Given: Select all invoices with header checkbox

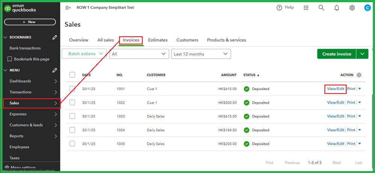Looking at the screenshot, I should pos(73,75).
